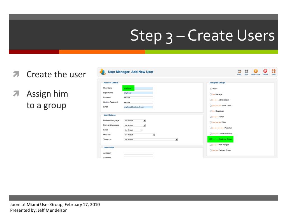Click the 'Help Site' field label
This screenshot has width=287, height=215.
tap(107, 135)
